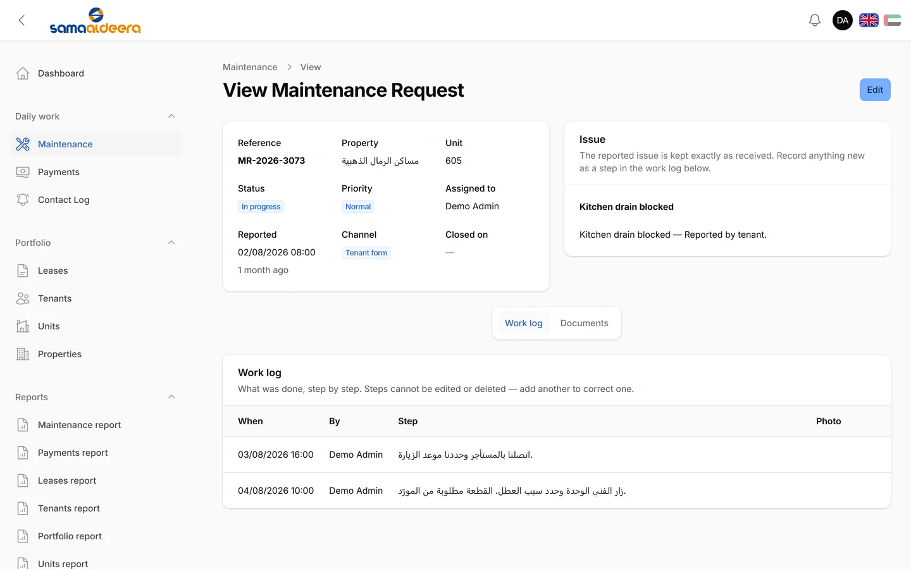Screen dimensions: 911x569
Task: Switch language to English flag
Action: pyautogui.click(x=869, y=20)
